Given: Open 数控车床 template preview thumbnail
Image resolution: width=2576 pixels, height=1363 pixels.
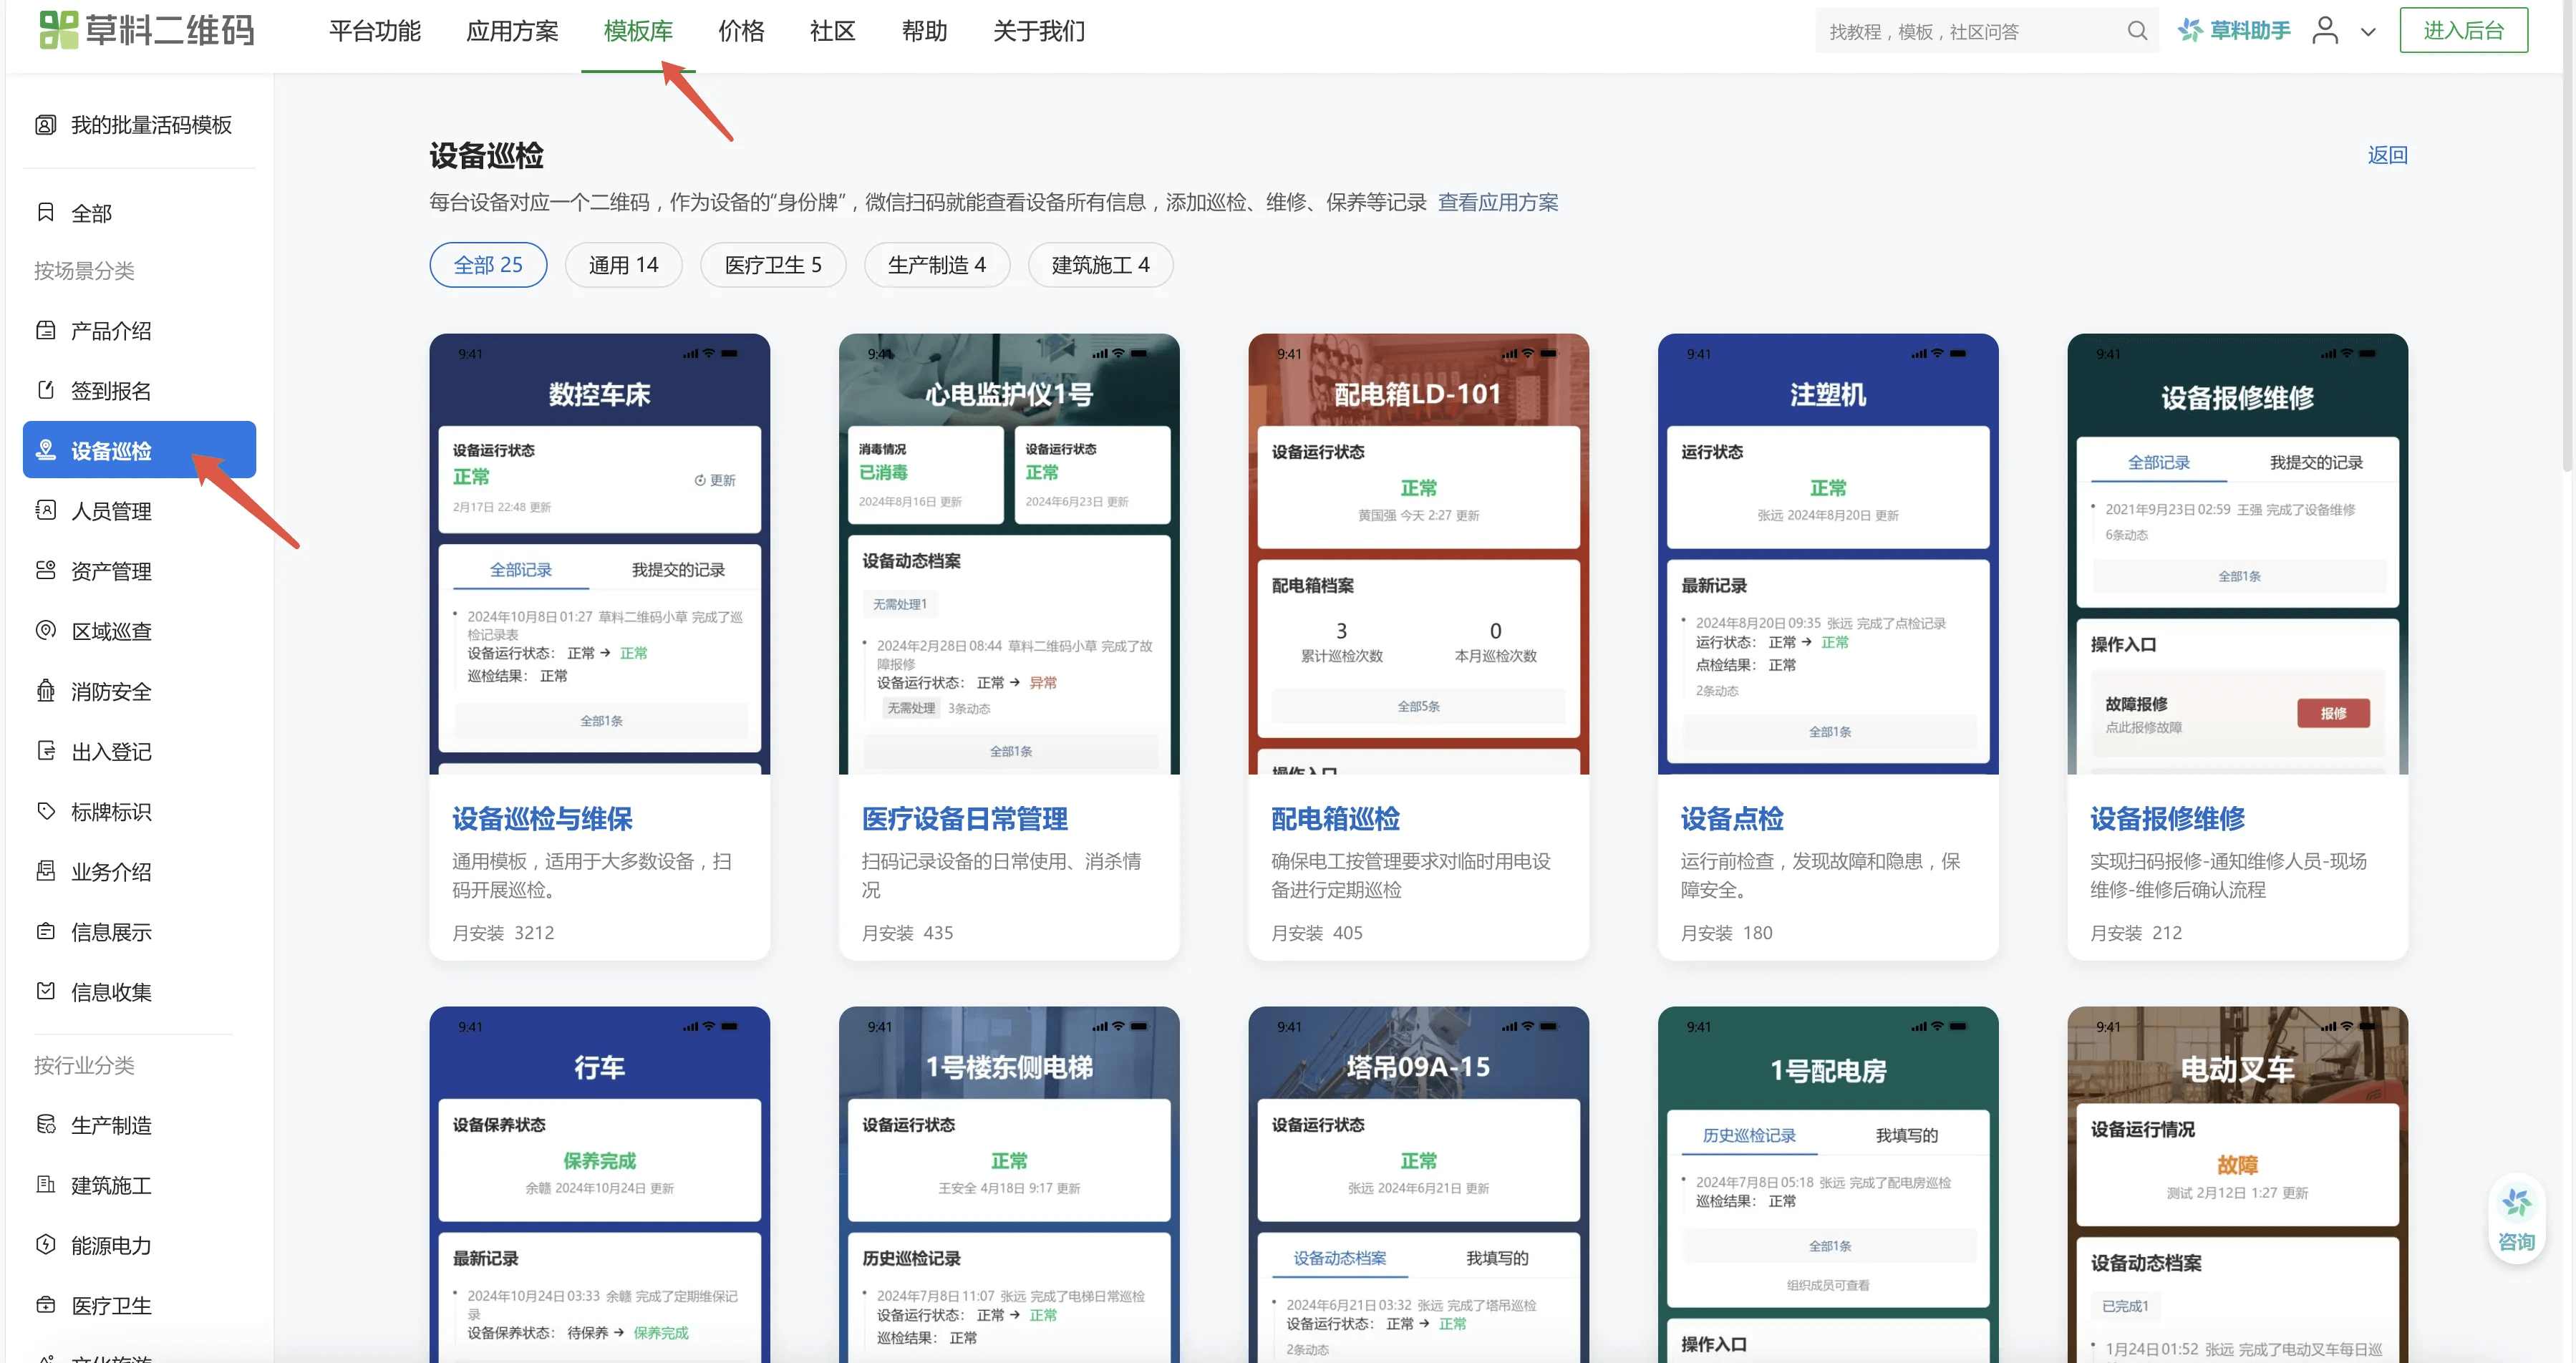Looking at the screenshot, I should [600, 554].
